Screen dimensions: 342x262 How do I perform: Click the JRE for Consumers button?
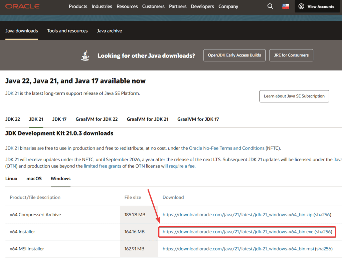pos(291,55)
